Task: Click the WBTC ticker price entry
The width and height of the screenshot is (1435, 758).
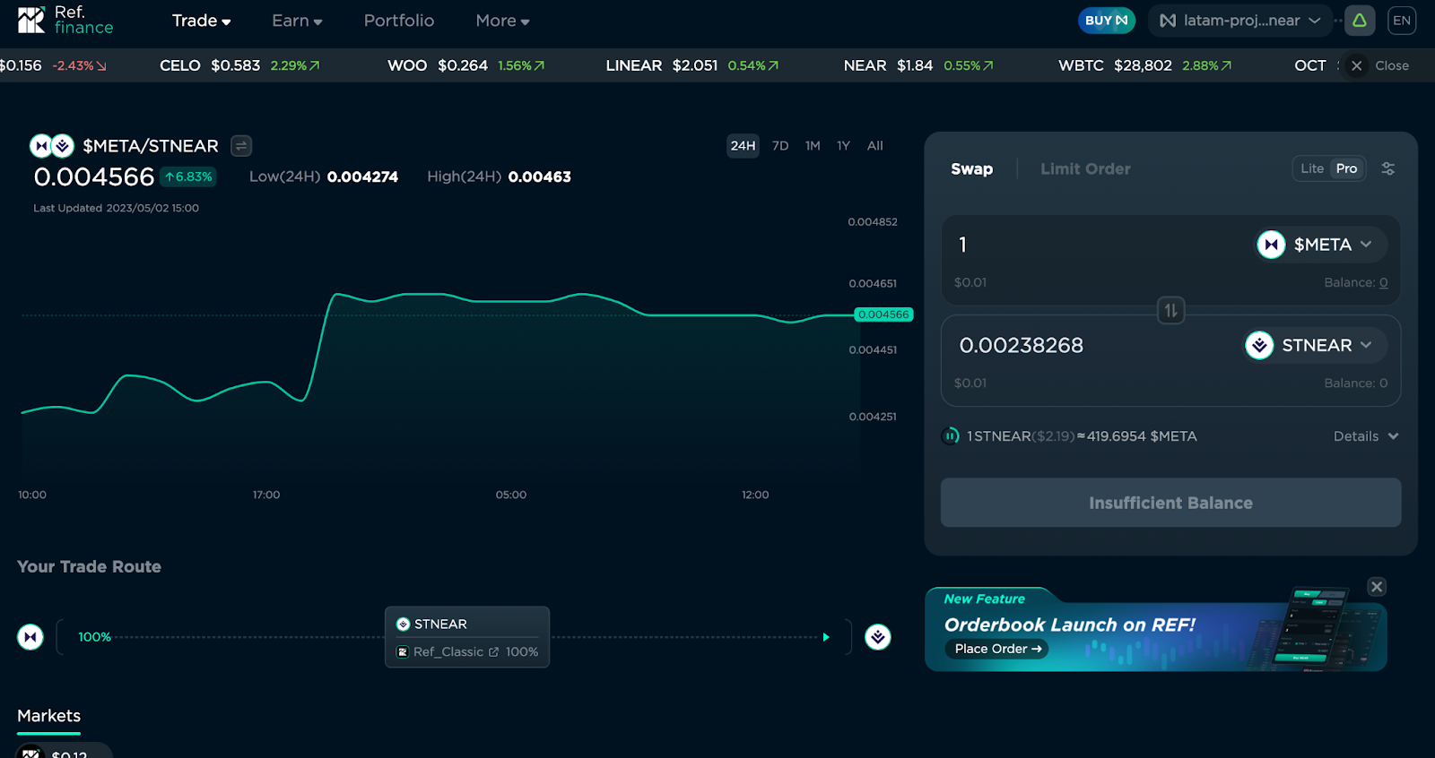Action: [x=1145, y=65]
